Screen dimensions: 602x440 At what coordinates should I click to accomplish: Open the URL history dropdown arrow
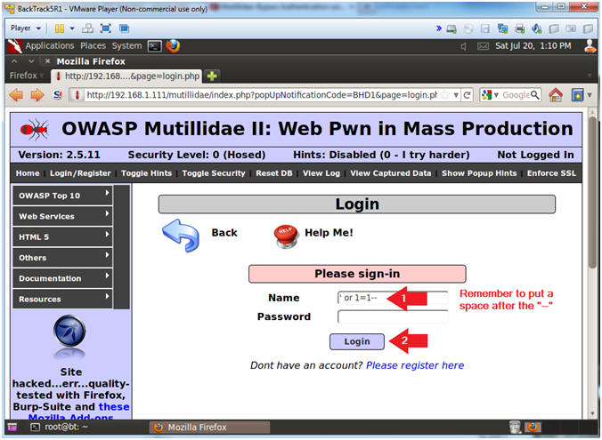tap(456, 95)
